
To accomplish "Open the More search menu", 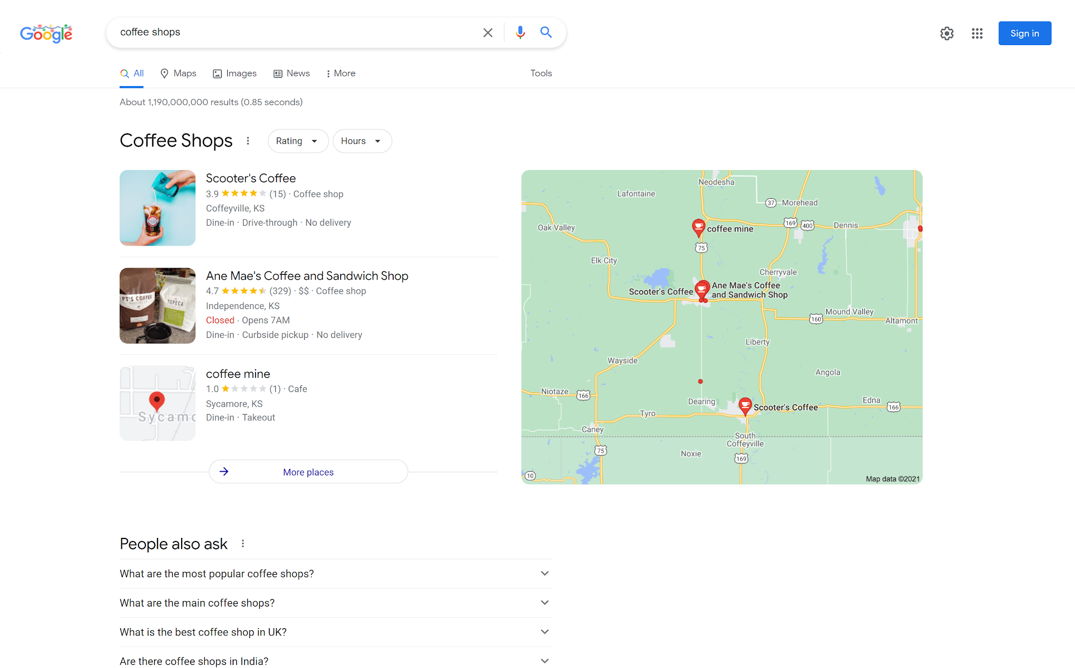I will 341,73.
